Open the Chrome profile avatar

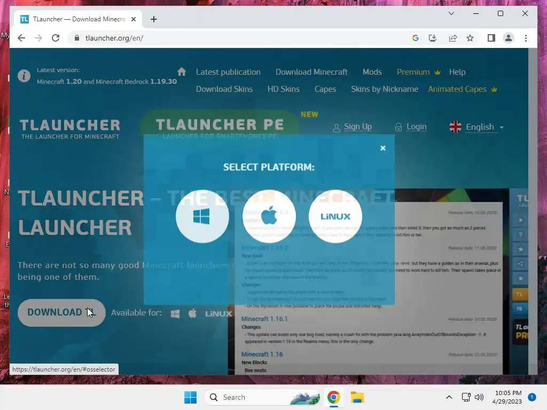pos(509,38)
